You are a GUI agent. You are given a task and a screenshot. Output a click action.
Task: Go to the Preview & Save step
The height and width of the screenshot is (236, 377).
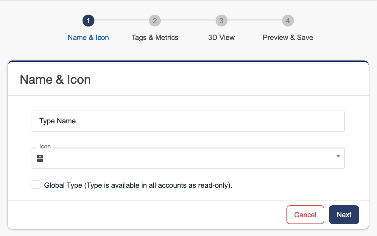click(288, 38)
